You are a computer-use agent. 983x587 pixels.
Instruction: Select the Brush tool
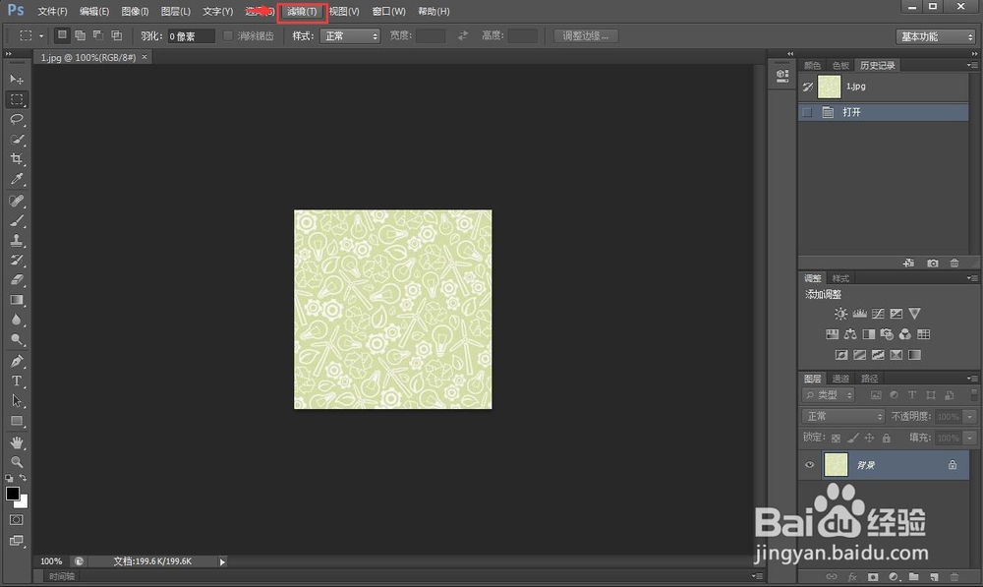[x=17, y=221]
